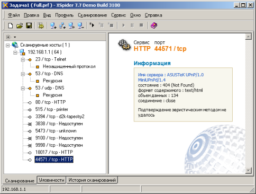Open the Окно menu
Viewport: 256px width, 194px height.
[135, 15]
